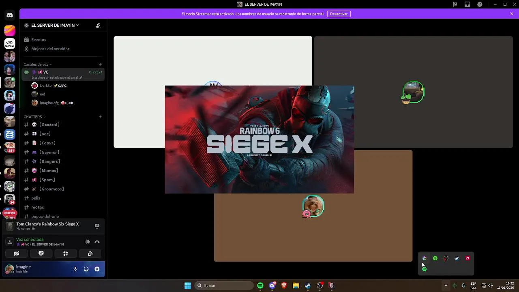519x292 pixels.
Task: Open Imagine user profile avatar
Action: pos(10,269)
